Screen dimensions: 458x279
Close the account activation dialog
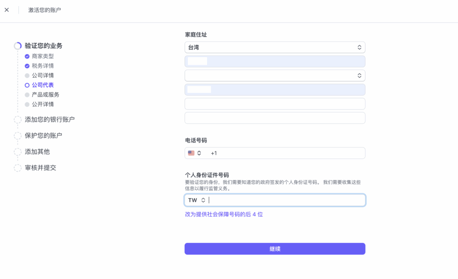pyautogui.click(x=7, y=10)
